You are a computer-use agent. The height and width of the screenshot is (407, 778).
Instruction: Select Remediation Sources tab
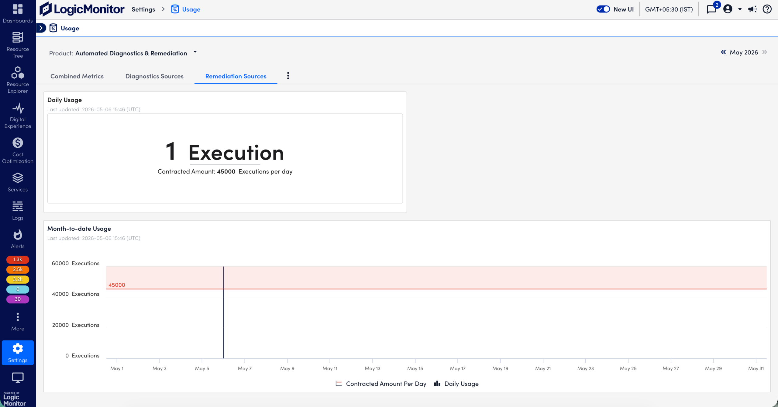pyautogui.click(x=236, y=76)
